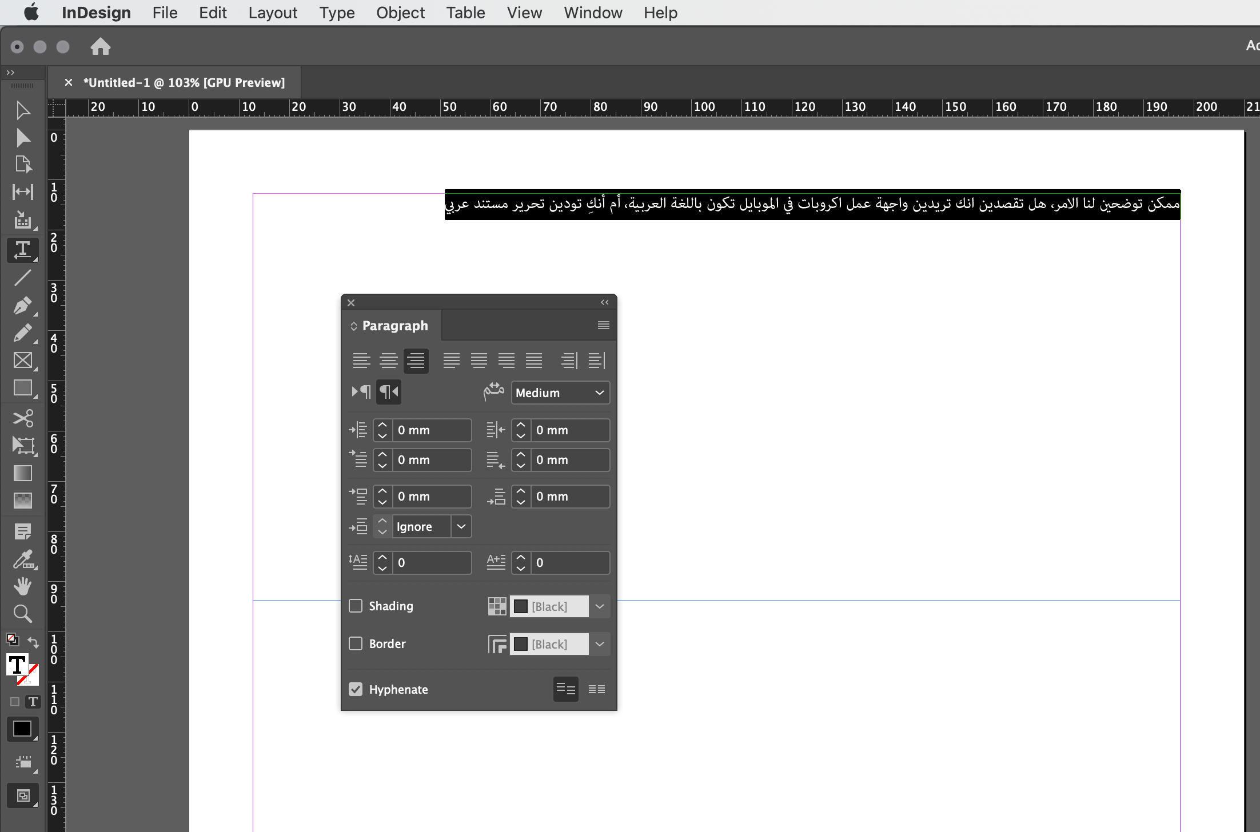Select the Scissors tool
This screenshot has width=1260, height=832.
coord(22,418)
